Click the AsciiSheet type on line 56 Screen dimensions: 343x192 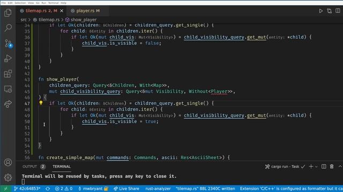(x=206, y=157)
